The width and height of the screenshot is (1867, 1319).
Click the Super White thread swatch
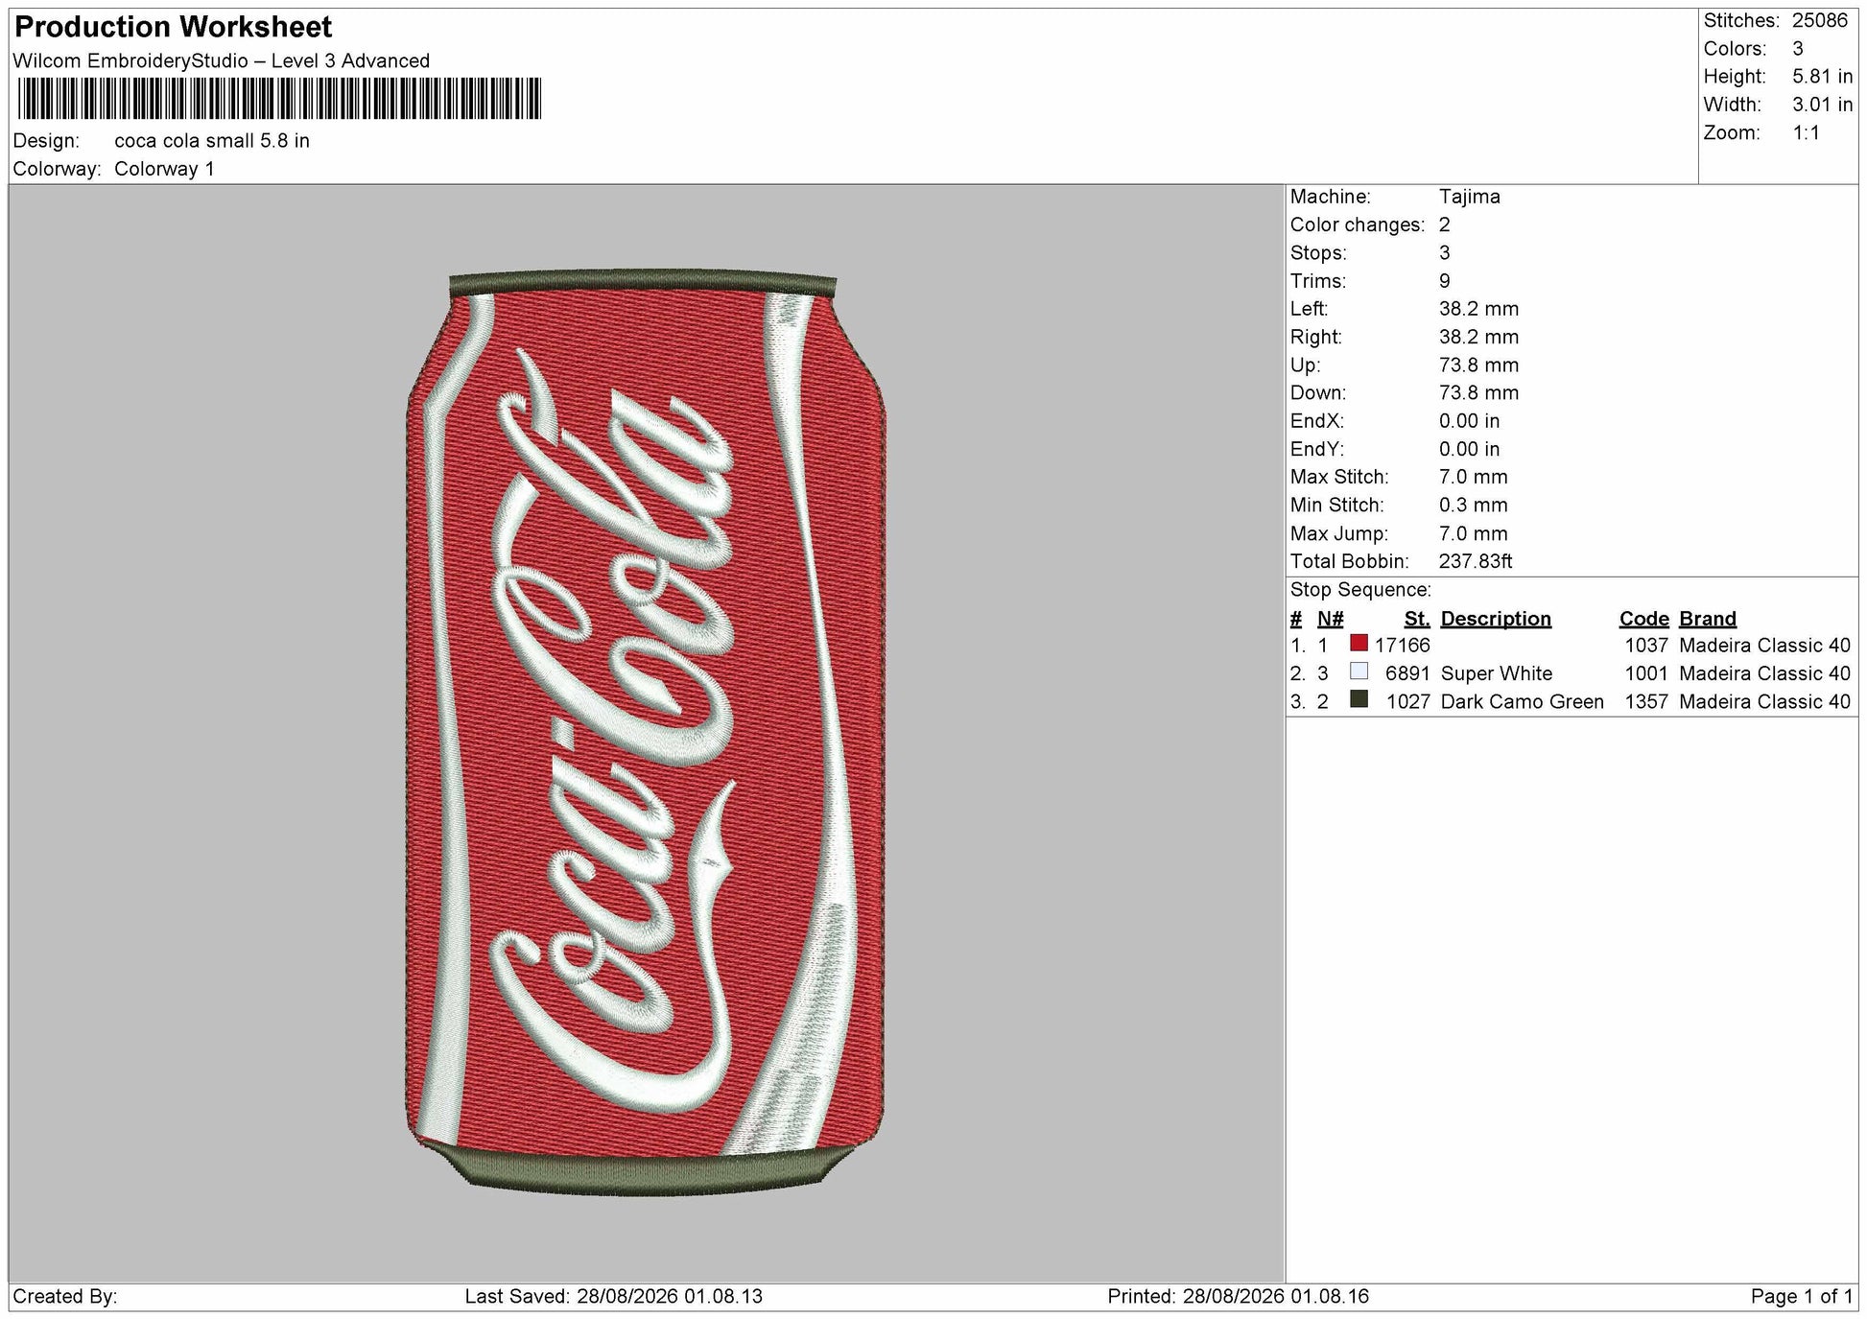(1359, 671)
